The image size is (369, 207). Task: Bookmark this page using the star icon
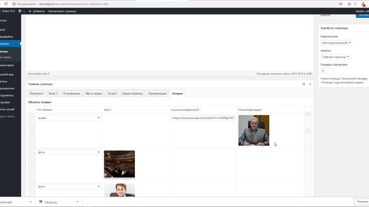pos(341,4)
